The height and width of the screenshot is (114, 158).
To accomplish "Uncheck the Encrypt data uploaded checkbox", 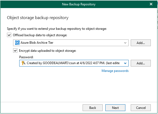I will (x=15, y=50).
